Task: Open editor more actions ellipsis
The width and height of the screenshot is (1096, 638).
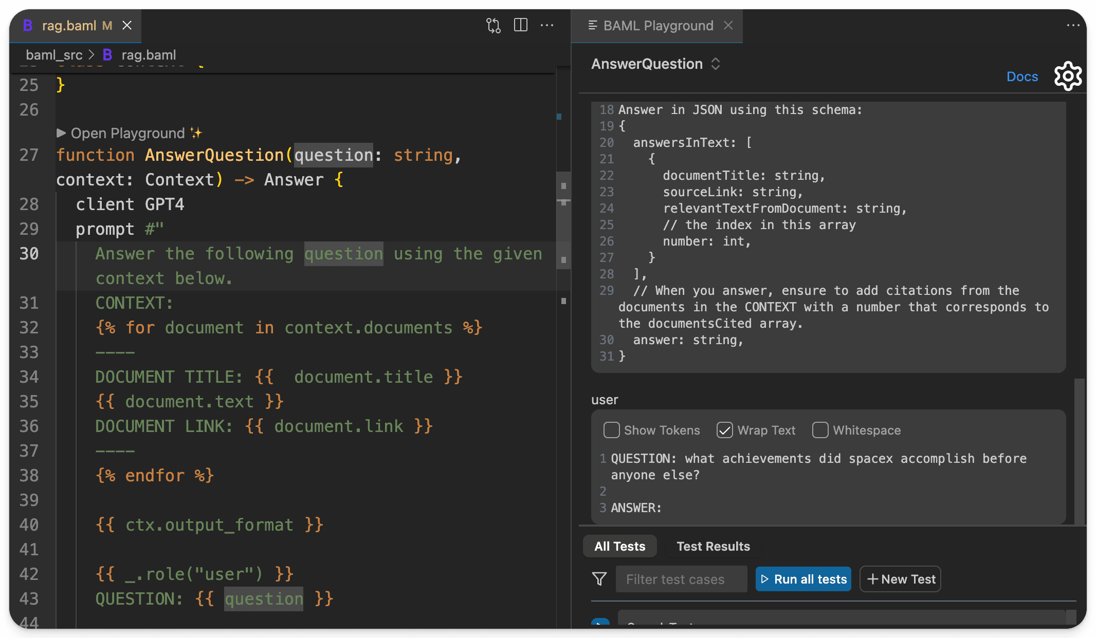Action: click(547, 25)
